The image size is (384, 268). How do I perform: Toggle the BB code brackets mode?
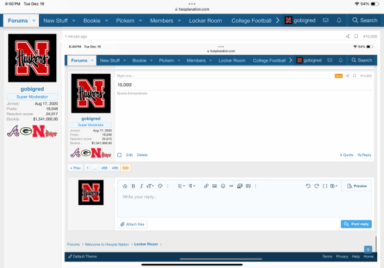pyautogui.click(x=325, y=186)
